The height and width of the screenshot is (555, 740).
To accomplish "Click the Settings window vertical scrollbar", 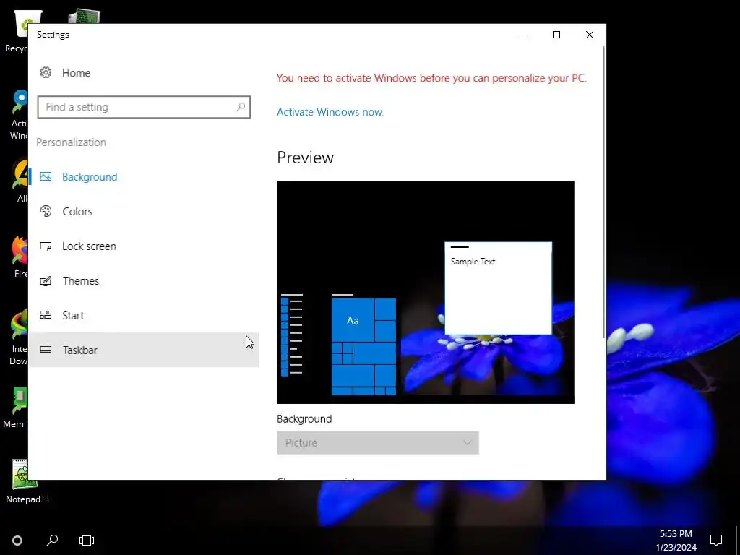I will [603, 192].
